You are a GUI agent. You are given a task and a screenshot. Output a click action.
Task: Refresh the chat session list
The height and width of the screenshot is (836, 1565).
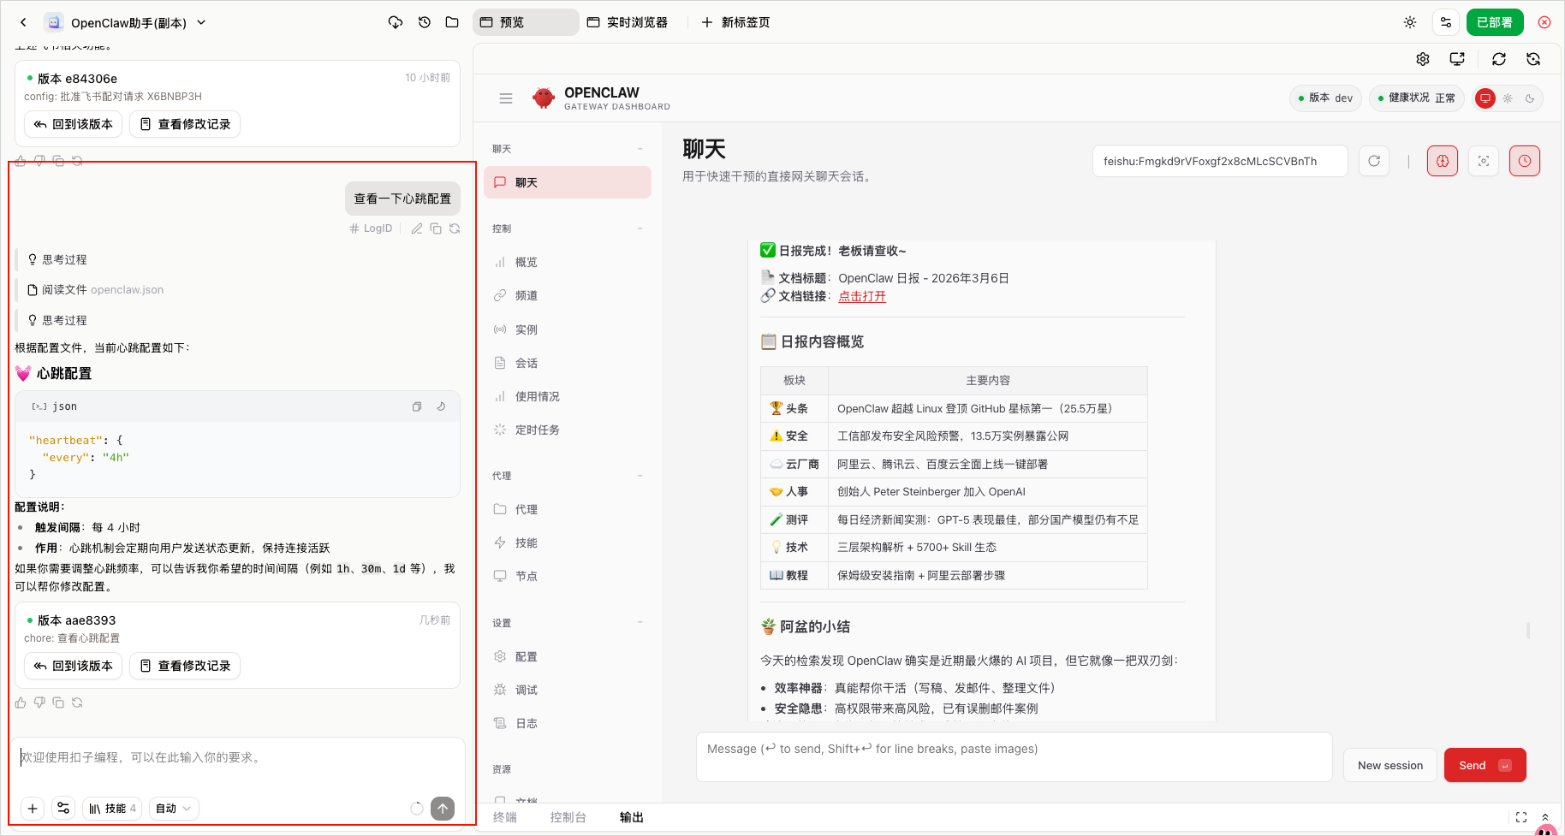pyautogui.click(x=1374, y=161)
